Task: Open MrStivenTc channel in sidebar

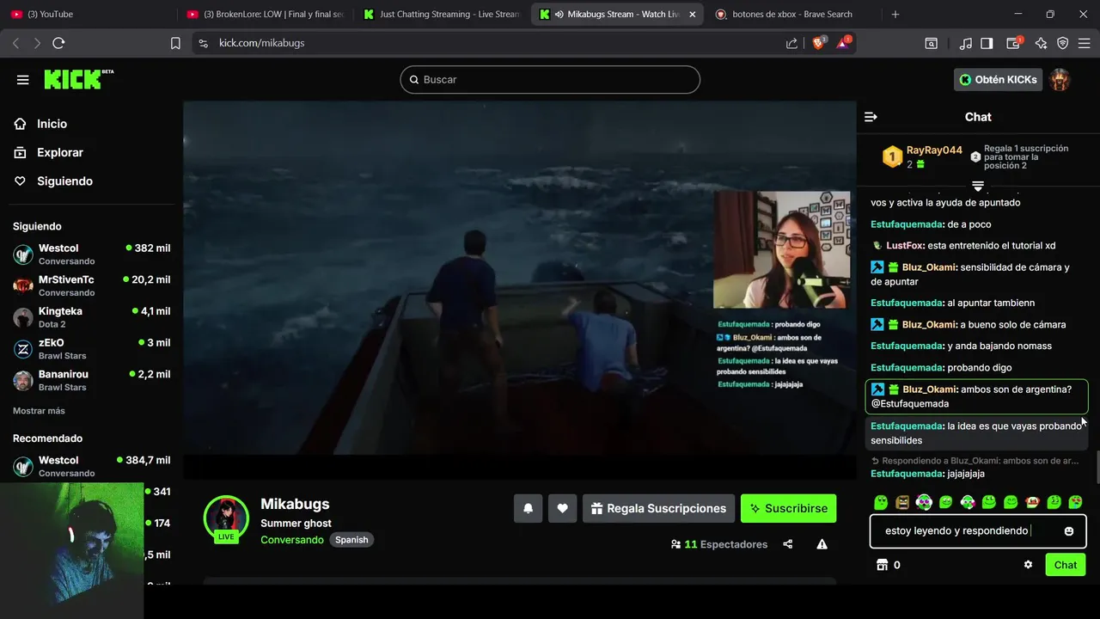Action: point(91,285)
